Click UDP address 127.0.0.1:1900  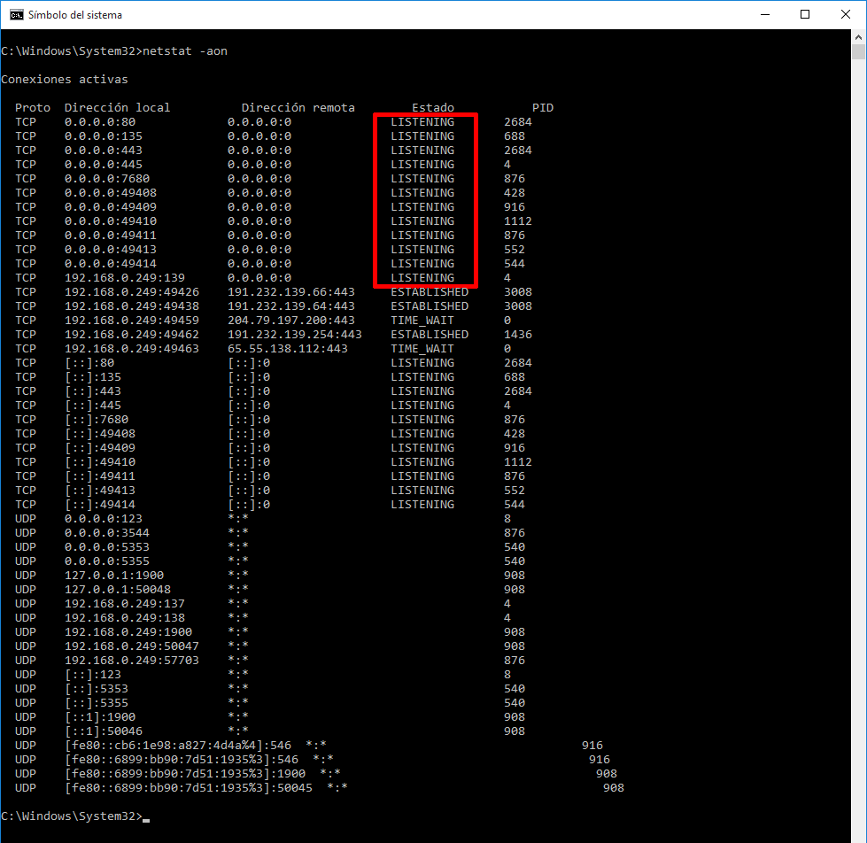click(114, 576)
